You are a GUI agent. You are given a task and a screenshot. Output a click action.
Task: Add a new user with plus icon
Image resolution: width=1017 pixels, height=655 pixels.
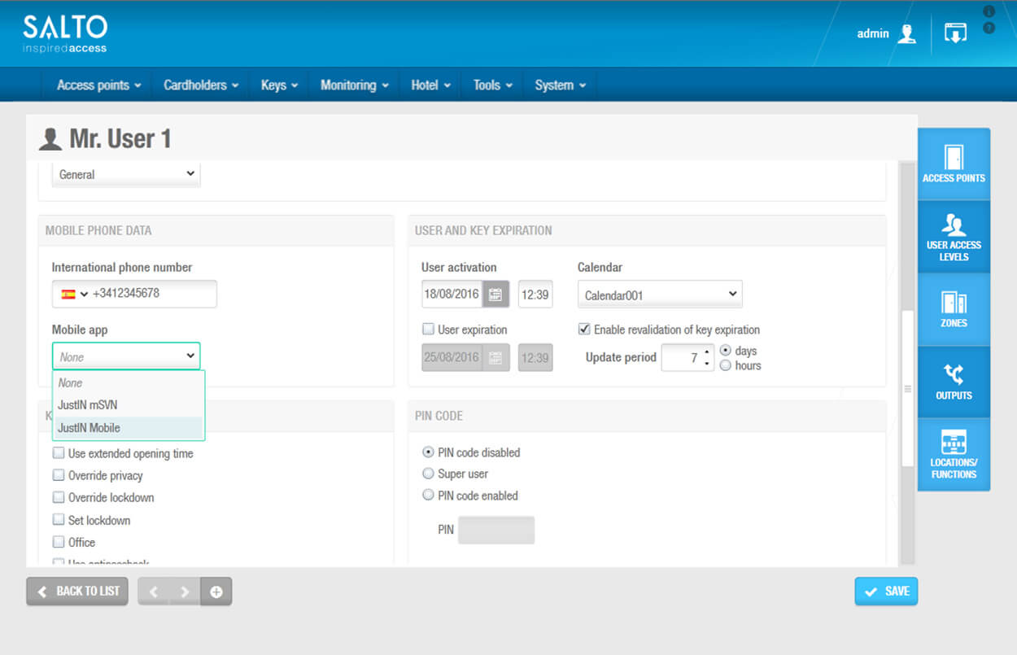click(x=216, y=592)
